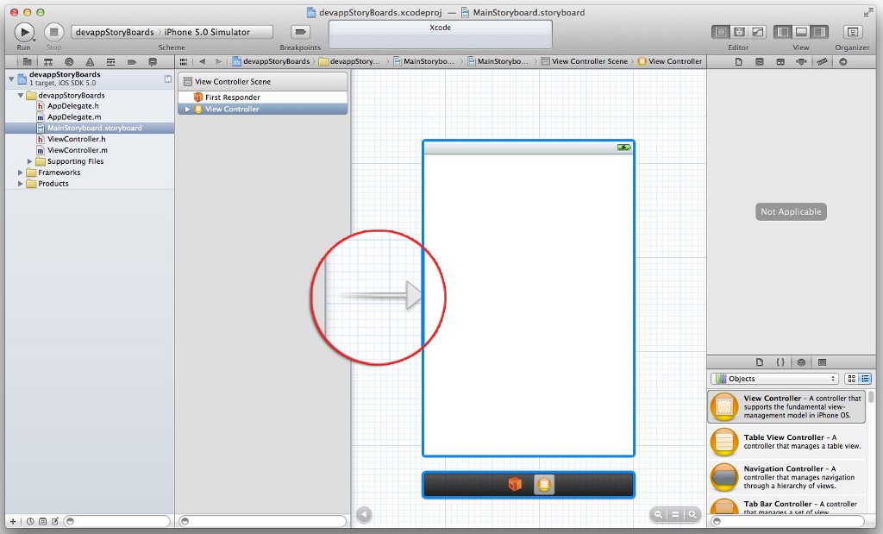Click the Run button in the toolbar
The width and height of the screenshot is (883, 534).
pos(24,32)
